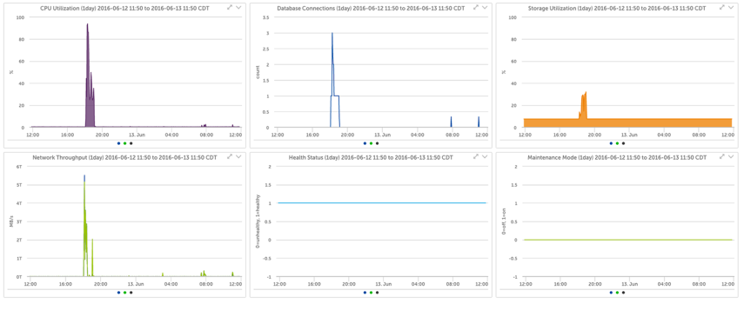Open the CPU Utilization panel options chevron

tap(238, 8)
